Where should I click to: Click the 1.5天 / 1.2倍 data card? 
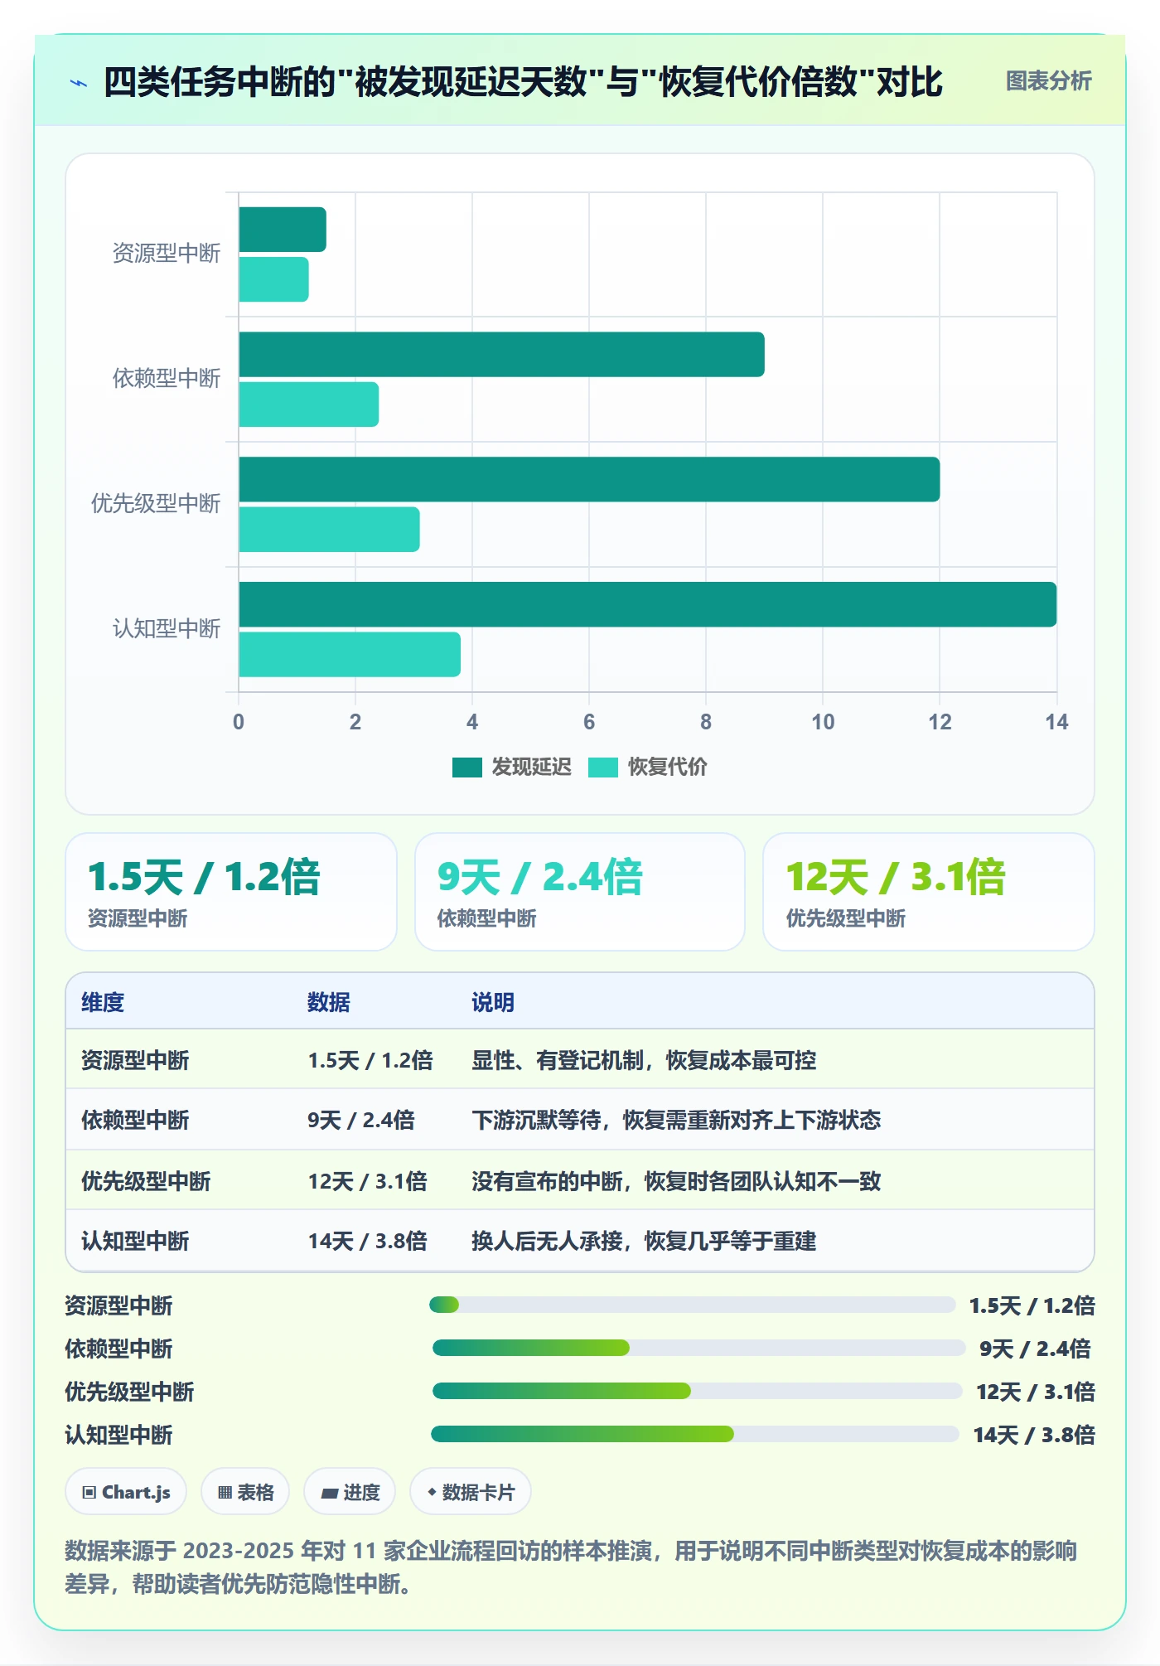(231, 892)
